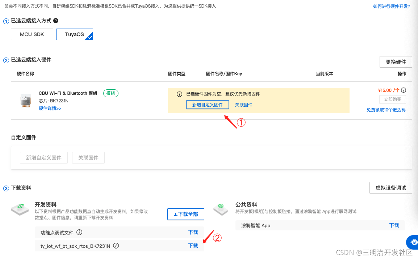
Task: Click info icon in yellow firmware notice
Action: point(179,94)
